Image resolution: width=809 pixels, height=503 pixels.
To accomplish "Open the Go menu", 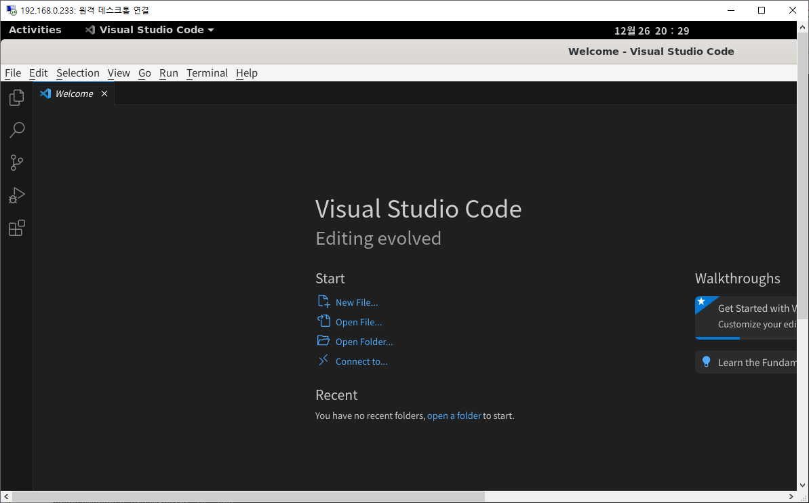I will pyautogui.click(x=144, y=73).
